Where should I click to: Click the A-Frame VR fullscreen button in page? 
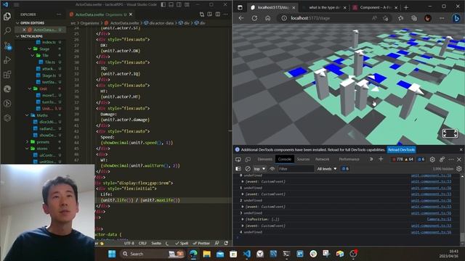click(450, 133)
